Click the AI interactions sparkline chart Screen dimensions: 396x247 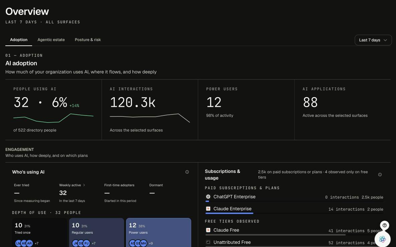[x=150, y=118]
